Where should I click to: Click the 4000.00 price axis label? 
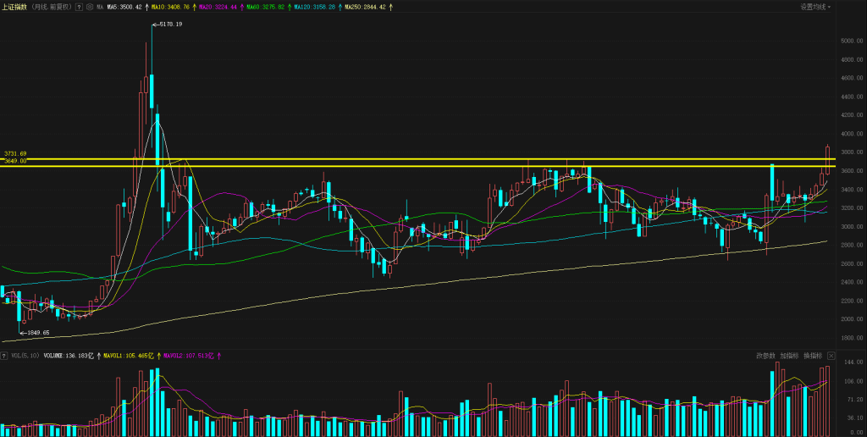(851, 134)
